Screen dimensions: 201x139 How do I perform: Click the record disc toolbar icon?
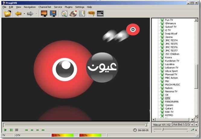pyautogui.click(x=73, y=14)
